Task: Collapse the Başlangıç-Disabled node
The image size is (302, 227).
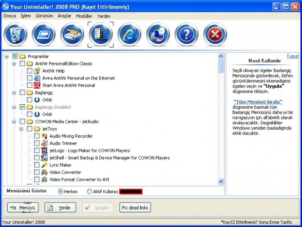Action: [x=14, y=107]
